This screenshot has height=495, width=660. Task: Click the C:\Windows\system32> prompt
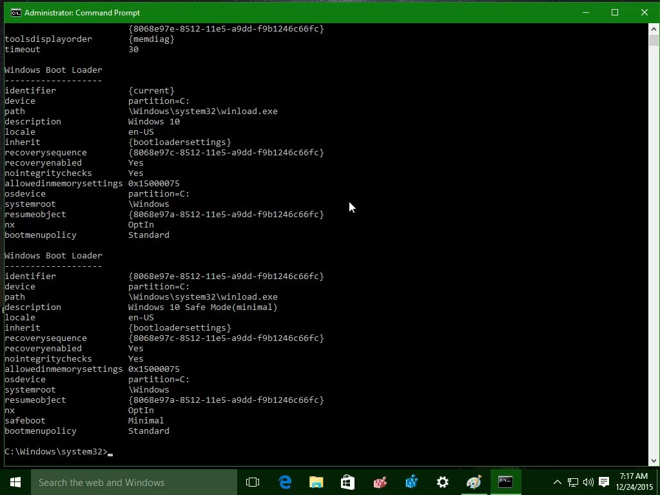[x=56, y=452]
